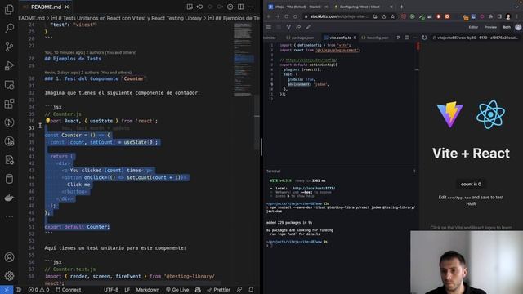
Task: Open the Docker whale view
Action: [9, 198]
